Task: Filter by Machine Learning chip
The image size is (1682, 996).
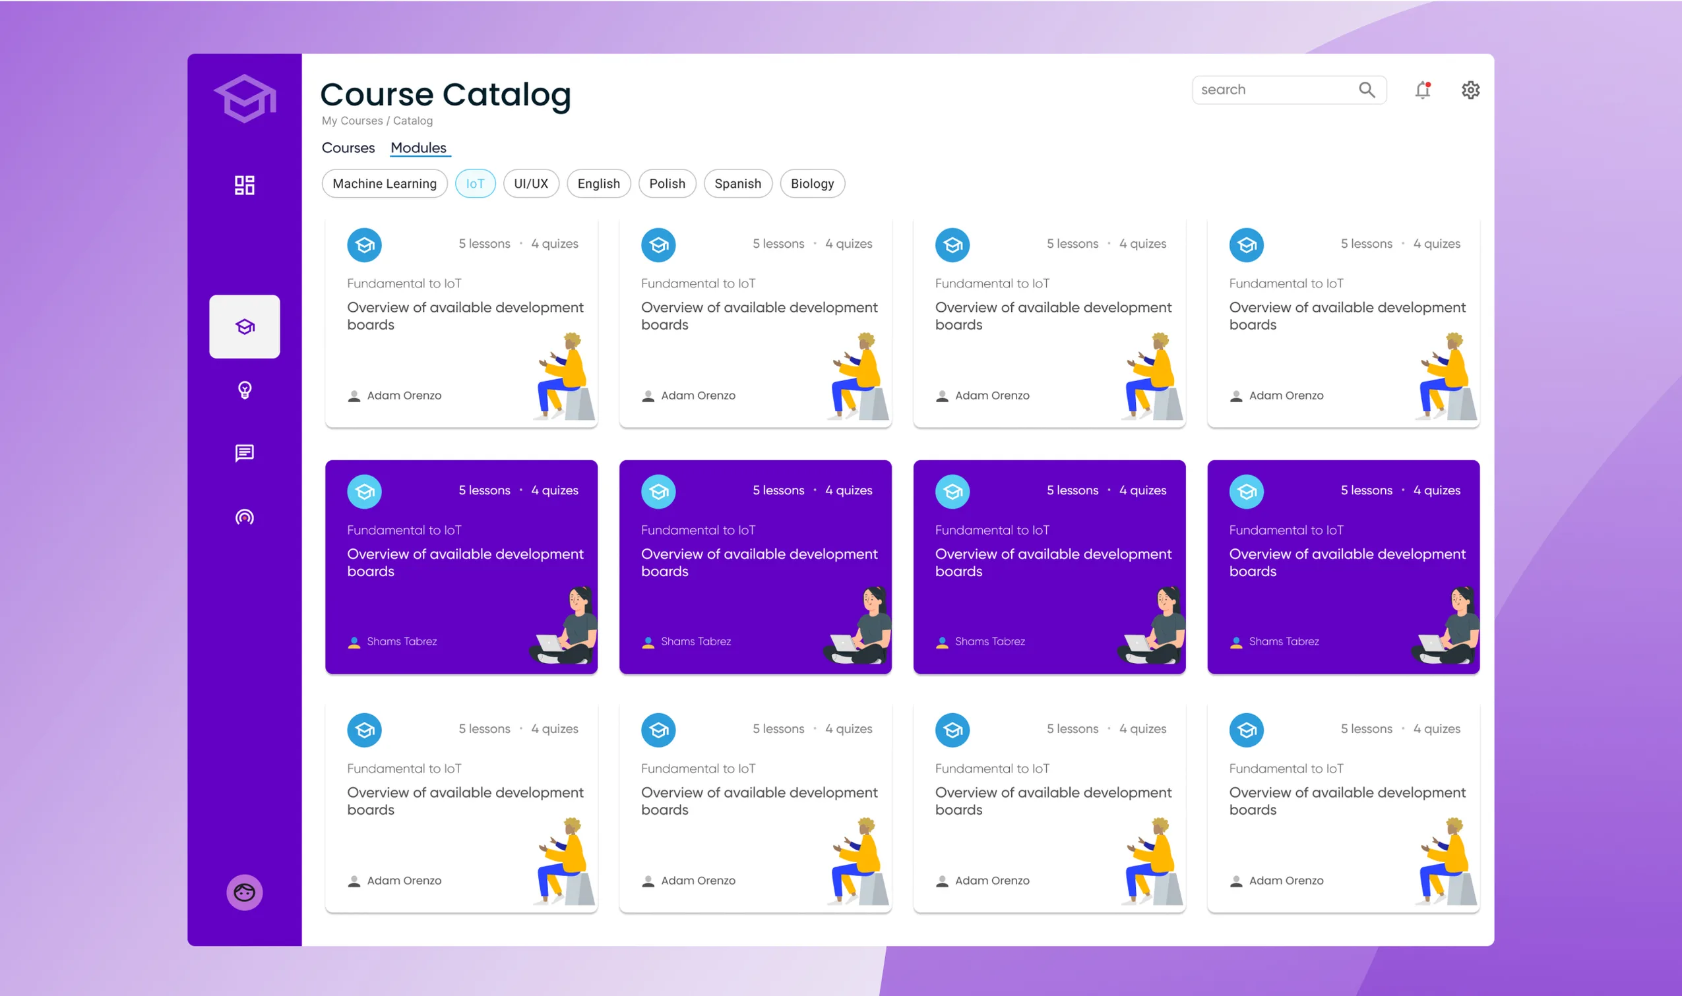Action: point(384,184)
